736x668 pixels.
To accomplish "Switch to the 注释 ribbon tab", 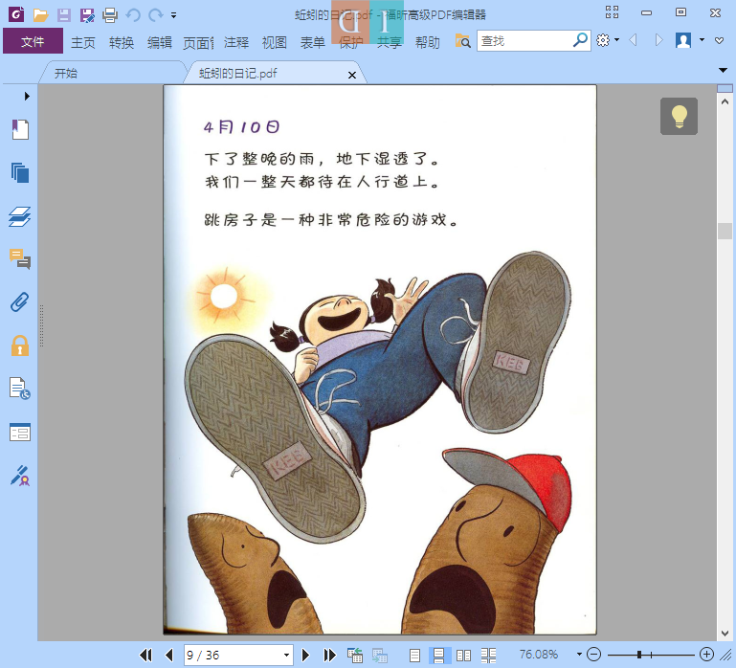I will point(236,42).
